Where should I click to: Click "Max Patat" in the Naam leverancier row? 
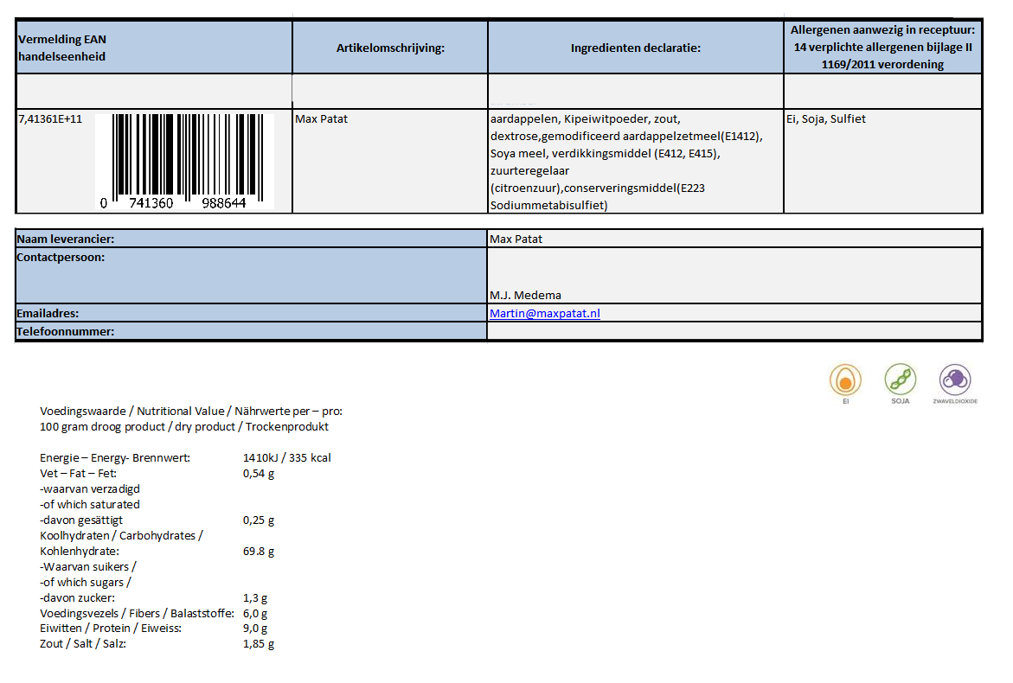click(516, 239)
